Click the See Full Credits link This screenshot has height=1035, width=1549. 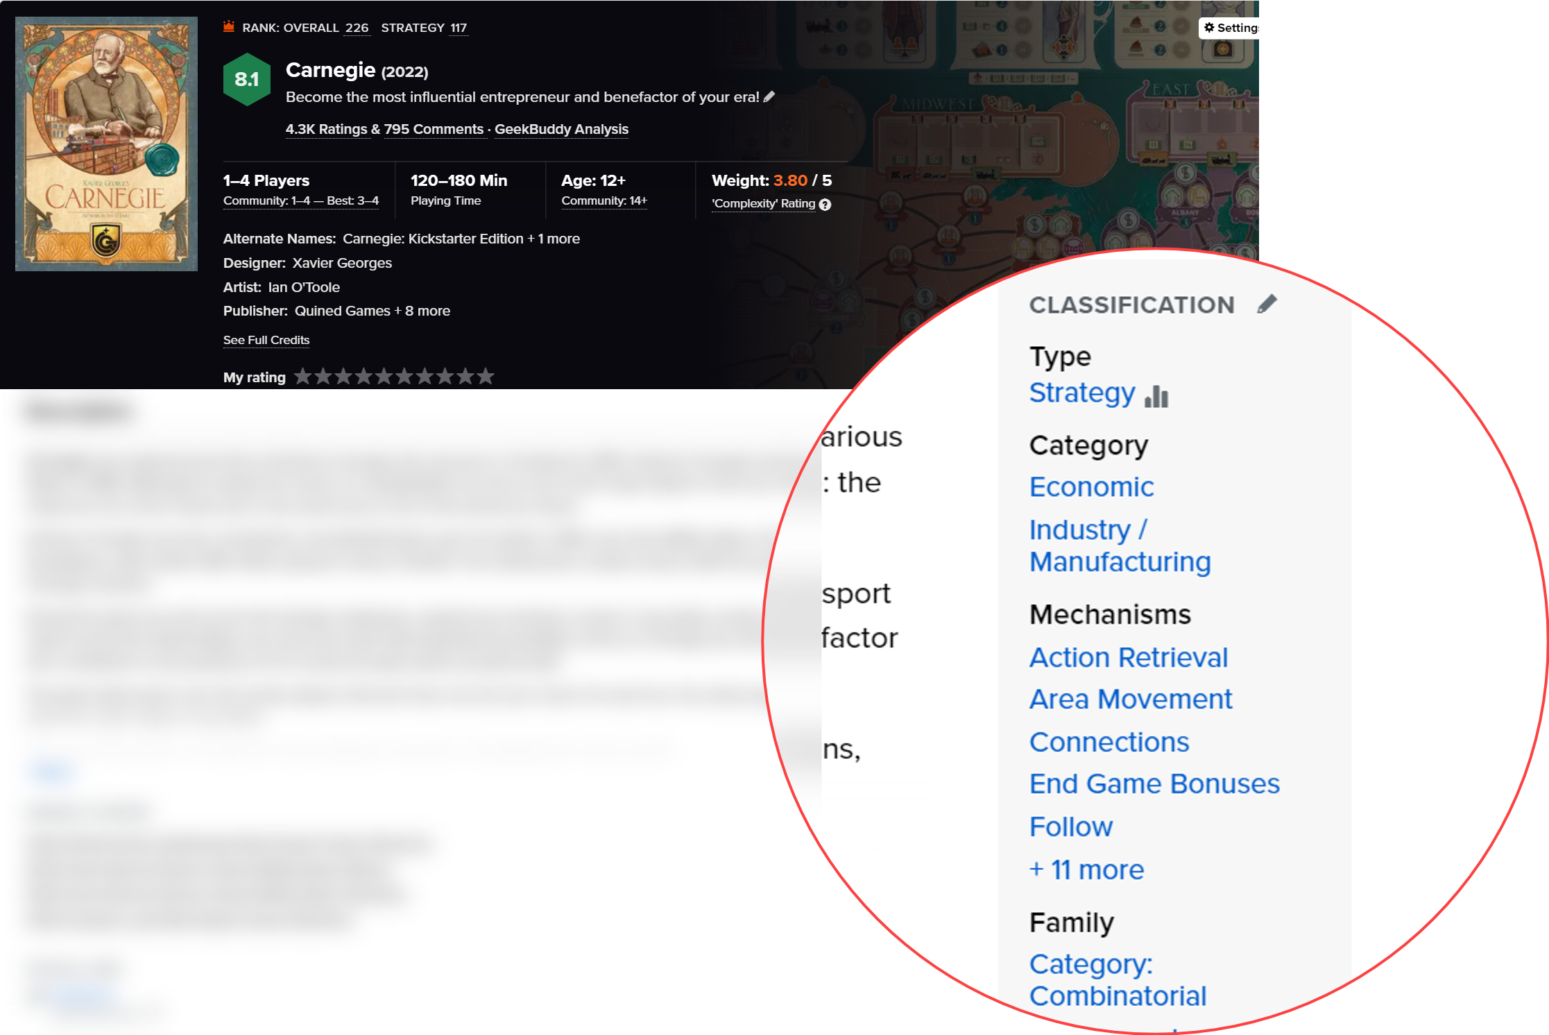click(x=266, y=340)
